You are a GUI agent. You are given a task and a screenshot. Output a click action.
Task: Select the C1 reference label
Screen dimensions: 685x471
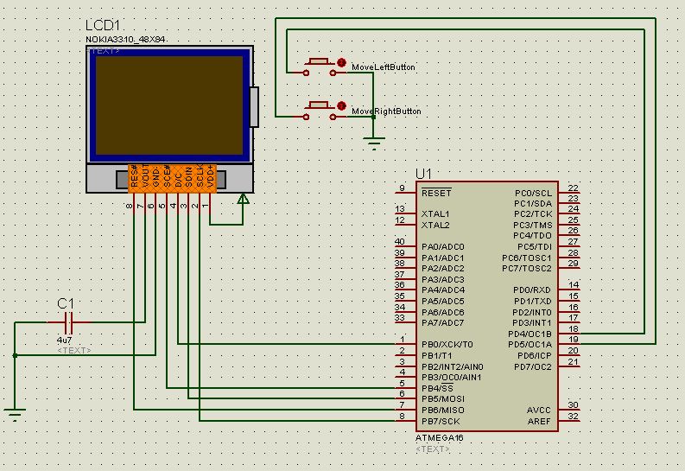pos(66,303)
